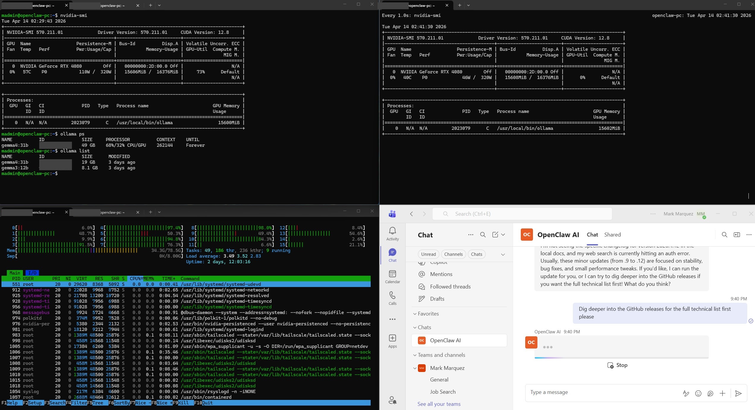Attach content using the plus icon
Screen dimensions: 755x410
click(x=723, y=393)
